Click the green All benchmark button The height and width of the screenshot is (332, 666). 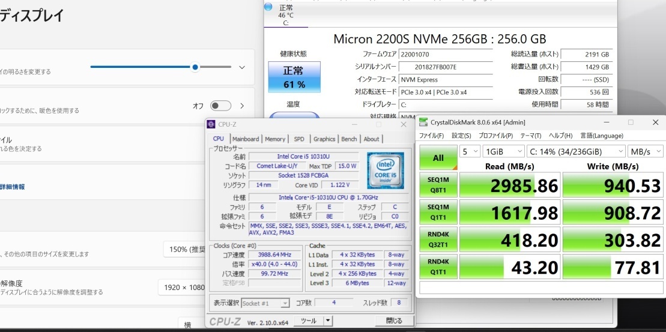[438, 157]
